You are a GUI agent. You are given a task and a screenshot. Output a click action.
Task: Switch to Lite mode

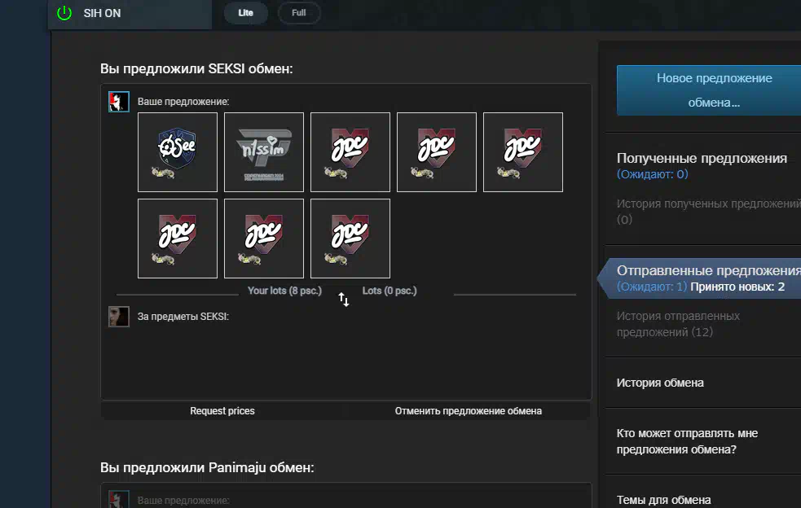pyautogui.click(x=246, y=13)
